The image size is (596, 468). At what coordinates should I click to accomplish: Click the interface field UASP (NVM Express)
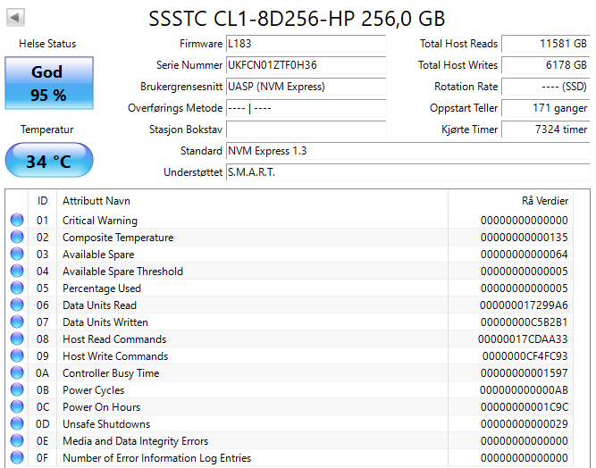[306, 87]
